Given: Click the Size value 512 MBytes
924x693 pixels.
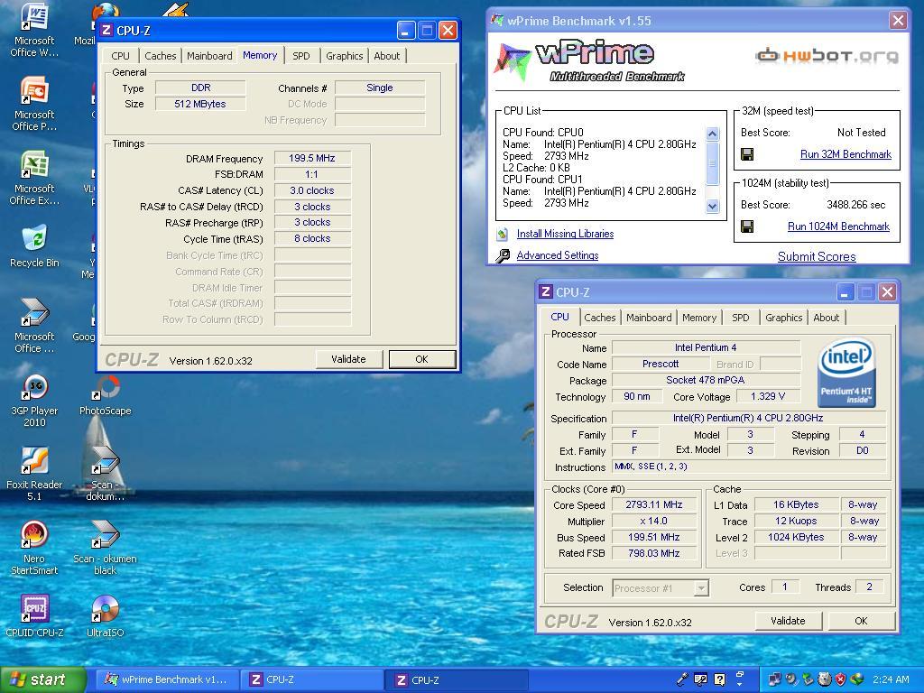Looking at the screenshot, I should tap(200, 105).
